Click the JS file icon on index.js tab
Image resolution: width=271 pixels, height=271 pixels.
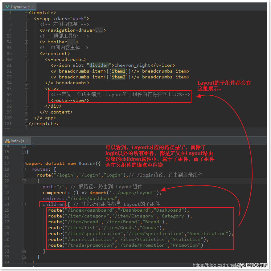[x=7, y=141]
